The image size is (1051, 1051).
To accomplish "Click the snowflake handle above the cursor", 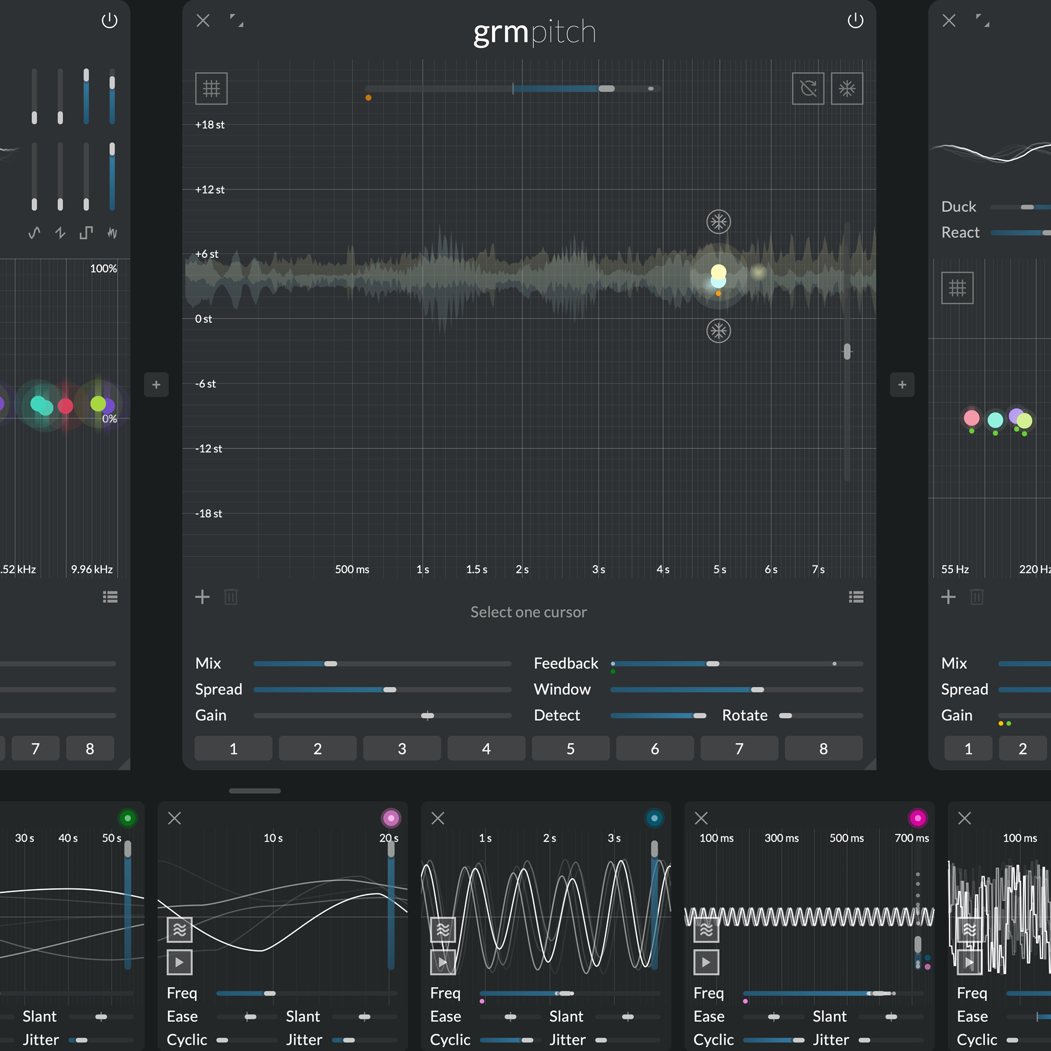I will pos(718,222).
